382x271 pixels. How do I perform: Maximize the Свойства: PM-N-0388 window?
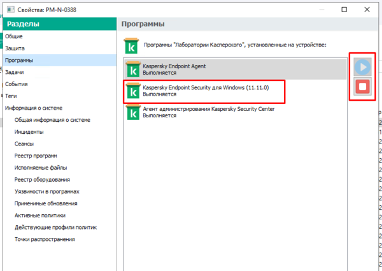click(344, 10)
